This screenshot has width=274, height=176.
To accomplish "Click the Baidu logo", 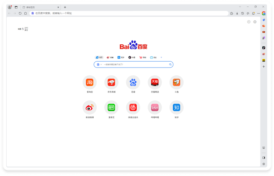I will tap(133, 45).
